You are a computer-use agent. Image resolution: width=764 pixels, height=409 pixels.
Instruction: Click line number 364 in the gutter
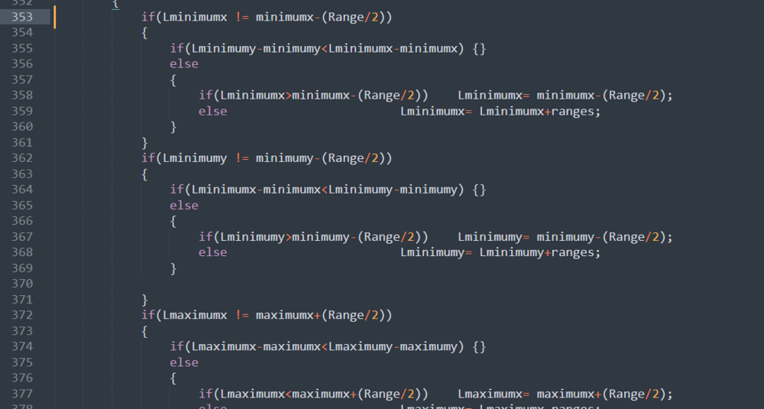22,189
